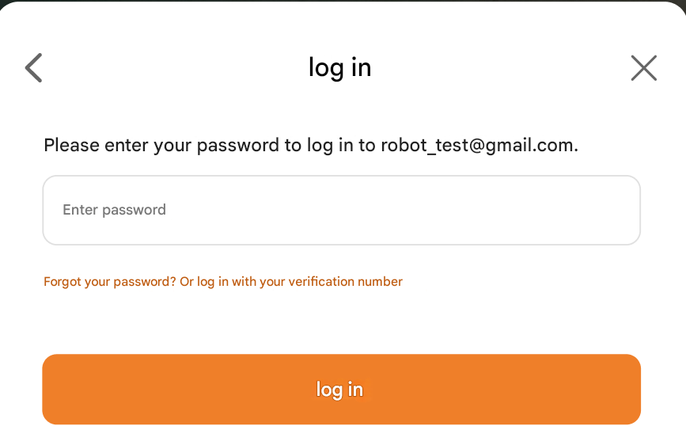Click the Enter password placeholder text

[x=114, y=210]
